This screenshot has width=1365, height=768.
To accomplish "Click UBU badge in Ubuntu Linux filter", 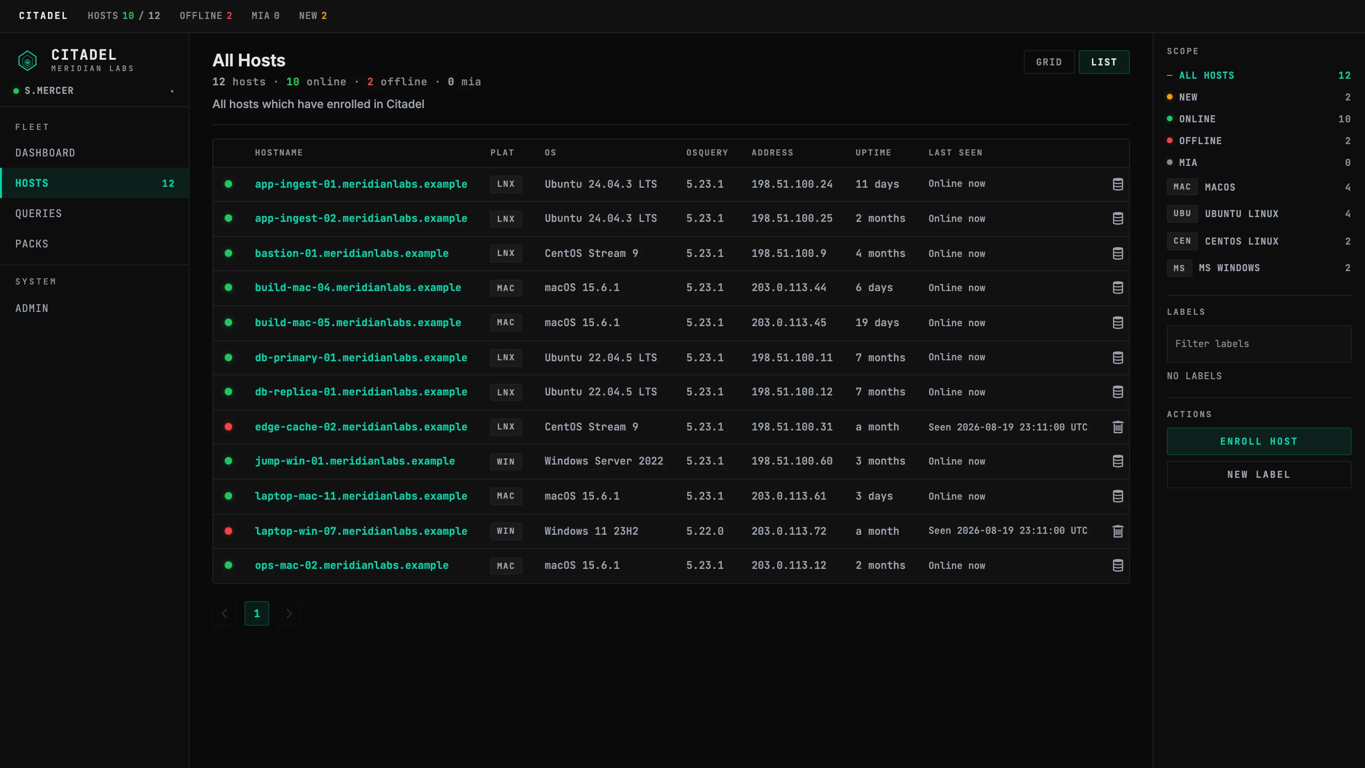I will (x=1182, y=214).
